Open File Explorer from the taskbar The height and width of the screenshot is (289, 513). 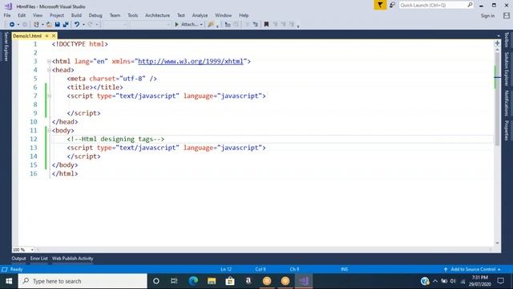click(212, 281)
